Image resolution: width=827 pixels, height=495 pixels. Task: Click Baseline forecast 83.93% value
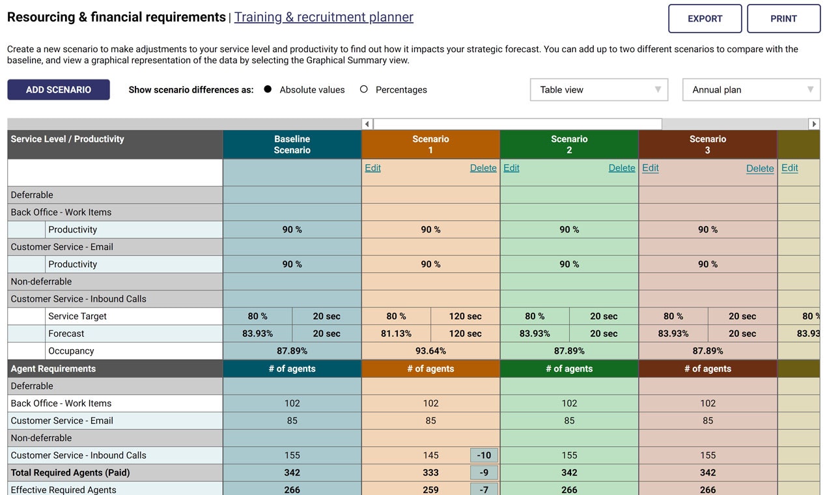coord(258,333)
